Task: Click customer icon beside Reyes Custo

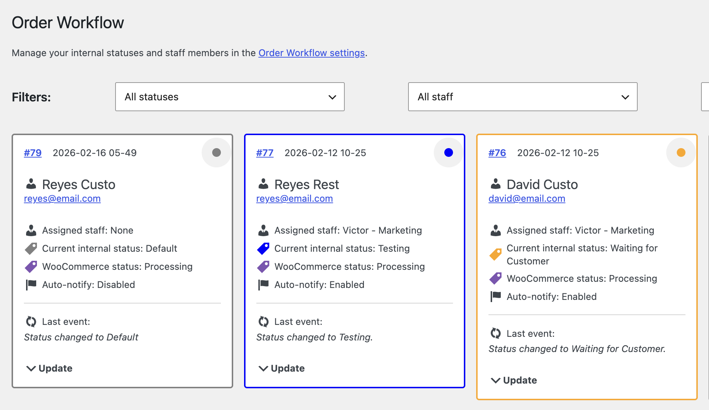Action: tap(31, 184)
